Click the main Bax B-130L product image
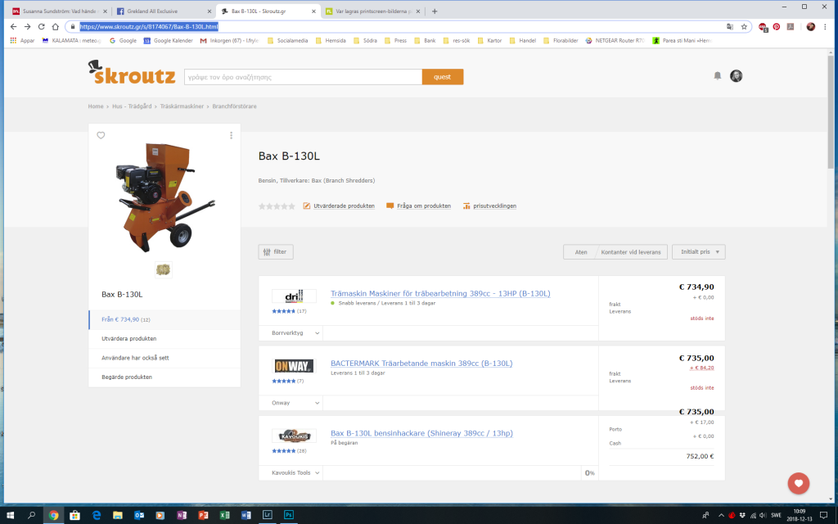 click(x=164, y=196)
